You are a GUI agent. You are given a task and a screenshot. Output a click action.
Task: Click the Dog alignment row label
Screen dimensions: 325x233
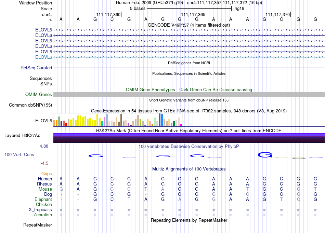[48, 194]
